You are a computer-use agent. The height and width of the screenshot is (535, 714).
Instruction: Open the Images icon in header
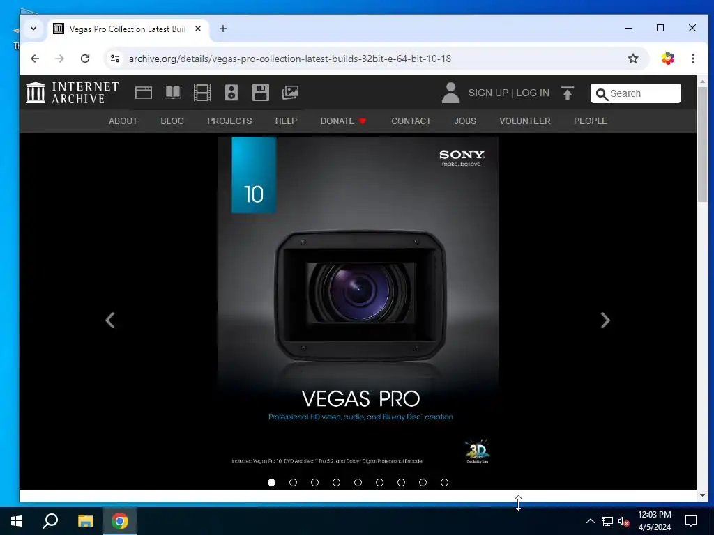290,93
